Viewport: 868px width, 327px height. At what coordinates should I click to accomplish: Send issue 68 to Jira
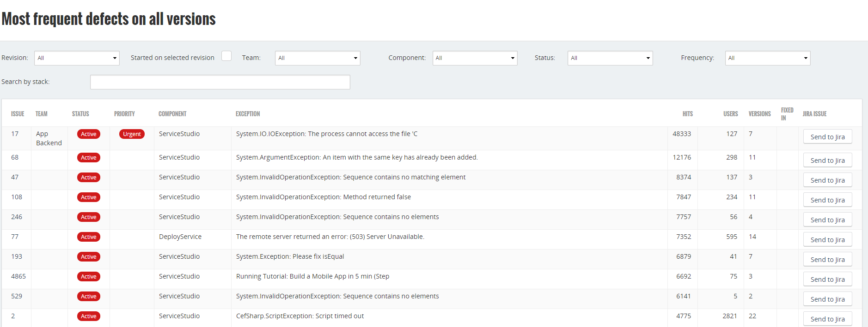point(827,161)
